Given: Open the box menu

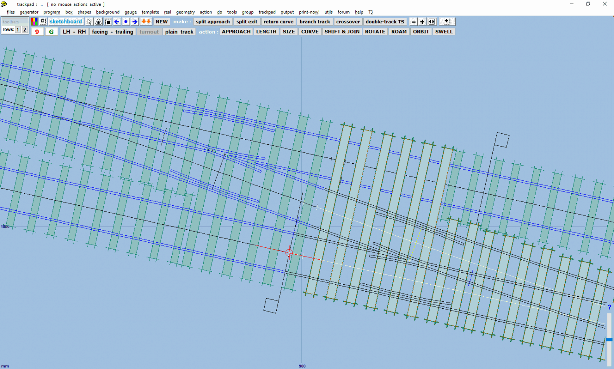Looking at the screenshot, I should click(x=69, y=12).
